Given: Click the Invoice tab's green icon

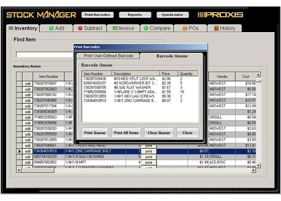Looking at the screenshot, I should tap(115, 28).
